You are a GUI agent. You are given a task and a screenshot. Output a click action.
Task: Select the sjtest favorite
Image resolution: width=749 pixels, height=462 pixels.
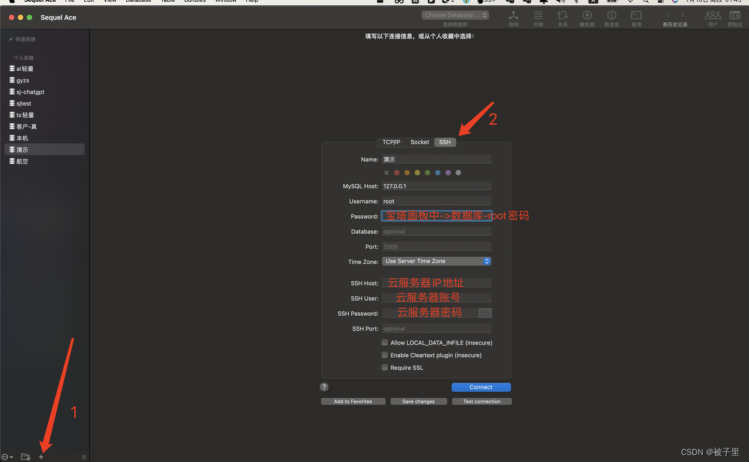44,104
